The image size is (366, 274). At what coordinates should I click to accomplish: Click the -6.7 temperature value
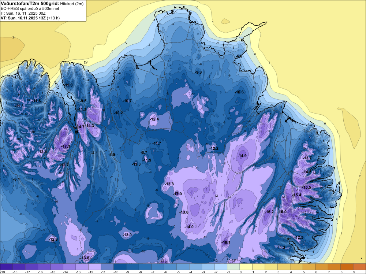144,152
